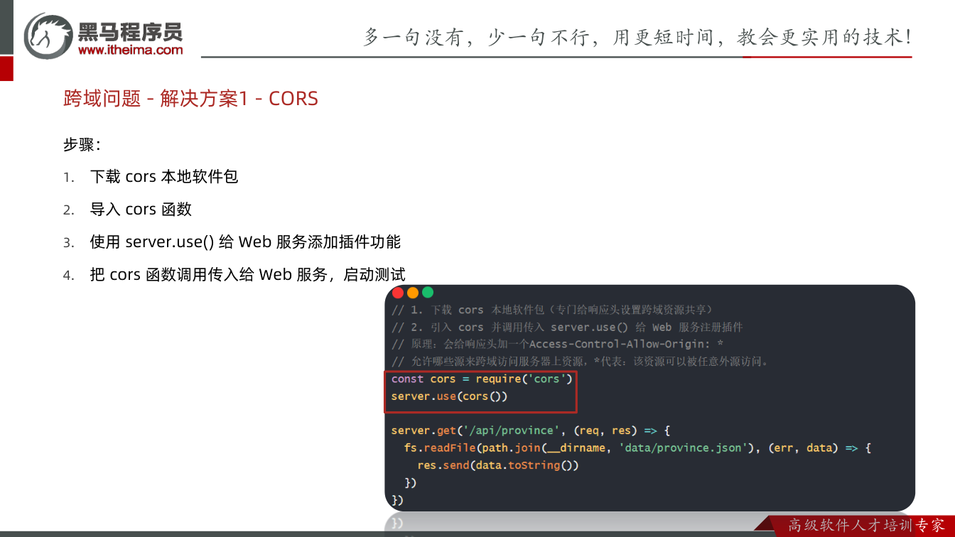This screenshot has width=955, height=537.
Task: Click the red dot in the code window
Action: click(398, 293)
